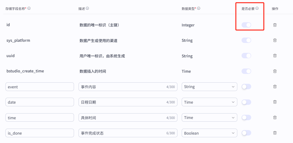
Task: Open Boolean type dropdown for is_done
Action: (209, 133)
